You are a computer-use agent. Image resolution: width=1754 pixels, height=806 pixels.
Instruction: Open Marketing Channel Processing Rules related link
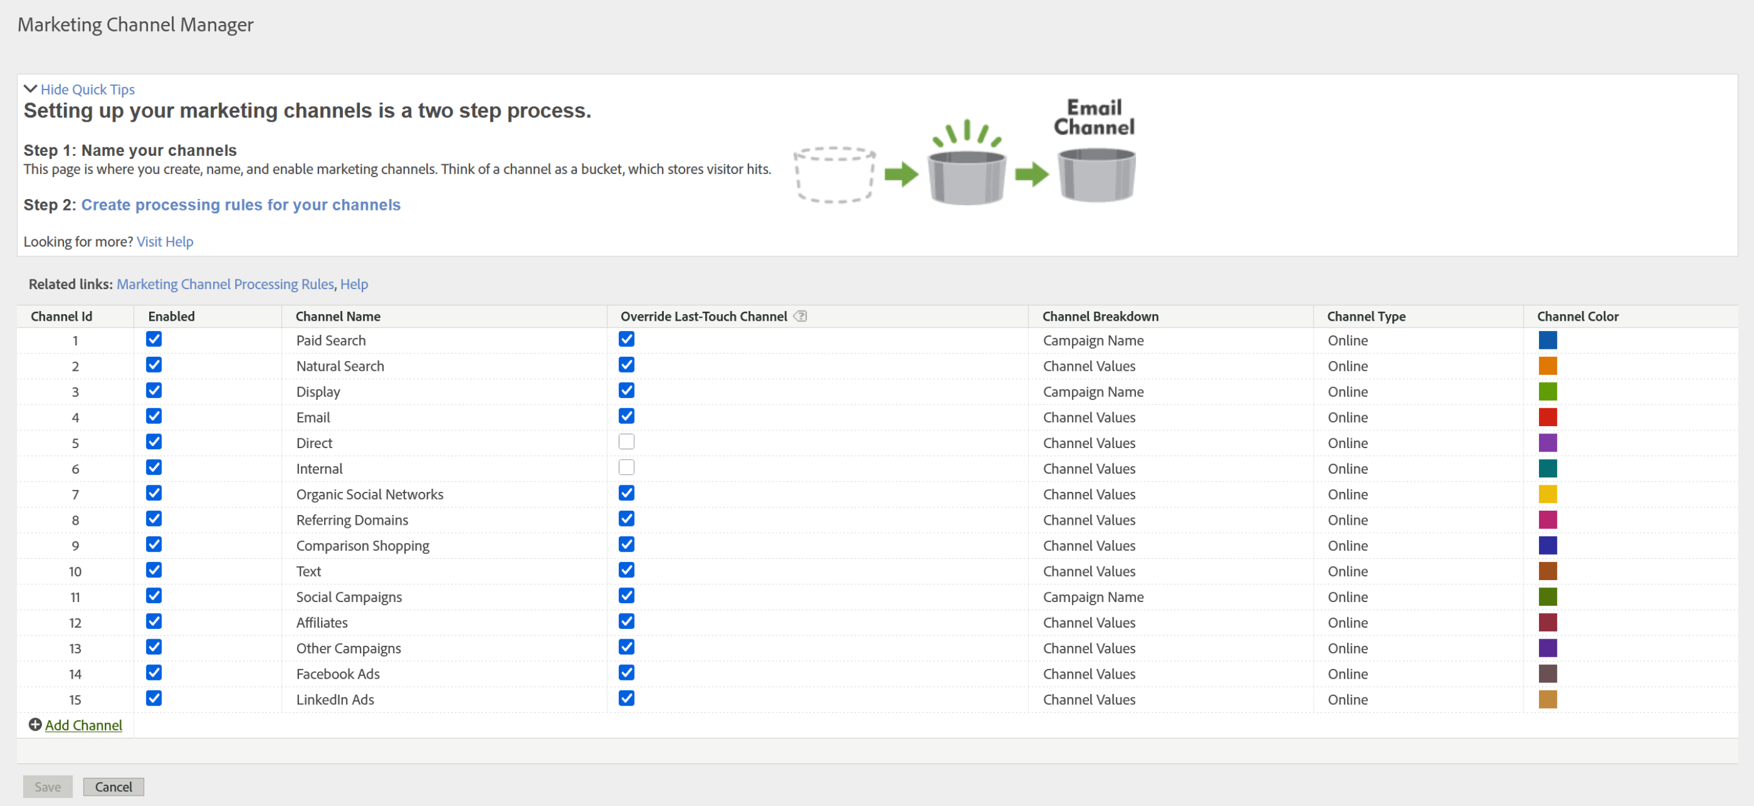coord(225,284)
